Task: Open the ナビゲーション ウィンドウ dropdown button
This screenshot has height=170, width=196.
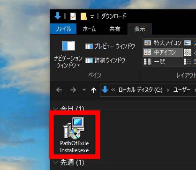Action: 68,54
